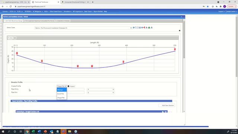
Task: Reload the page with browser refresh icon
Action: 11,7
